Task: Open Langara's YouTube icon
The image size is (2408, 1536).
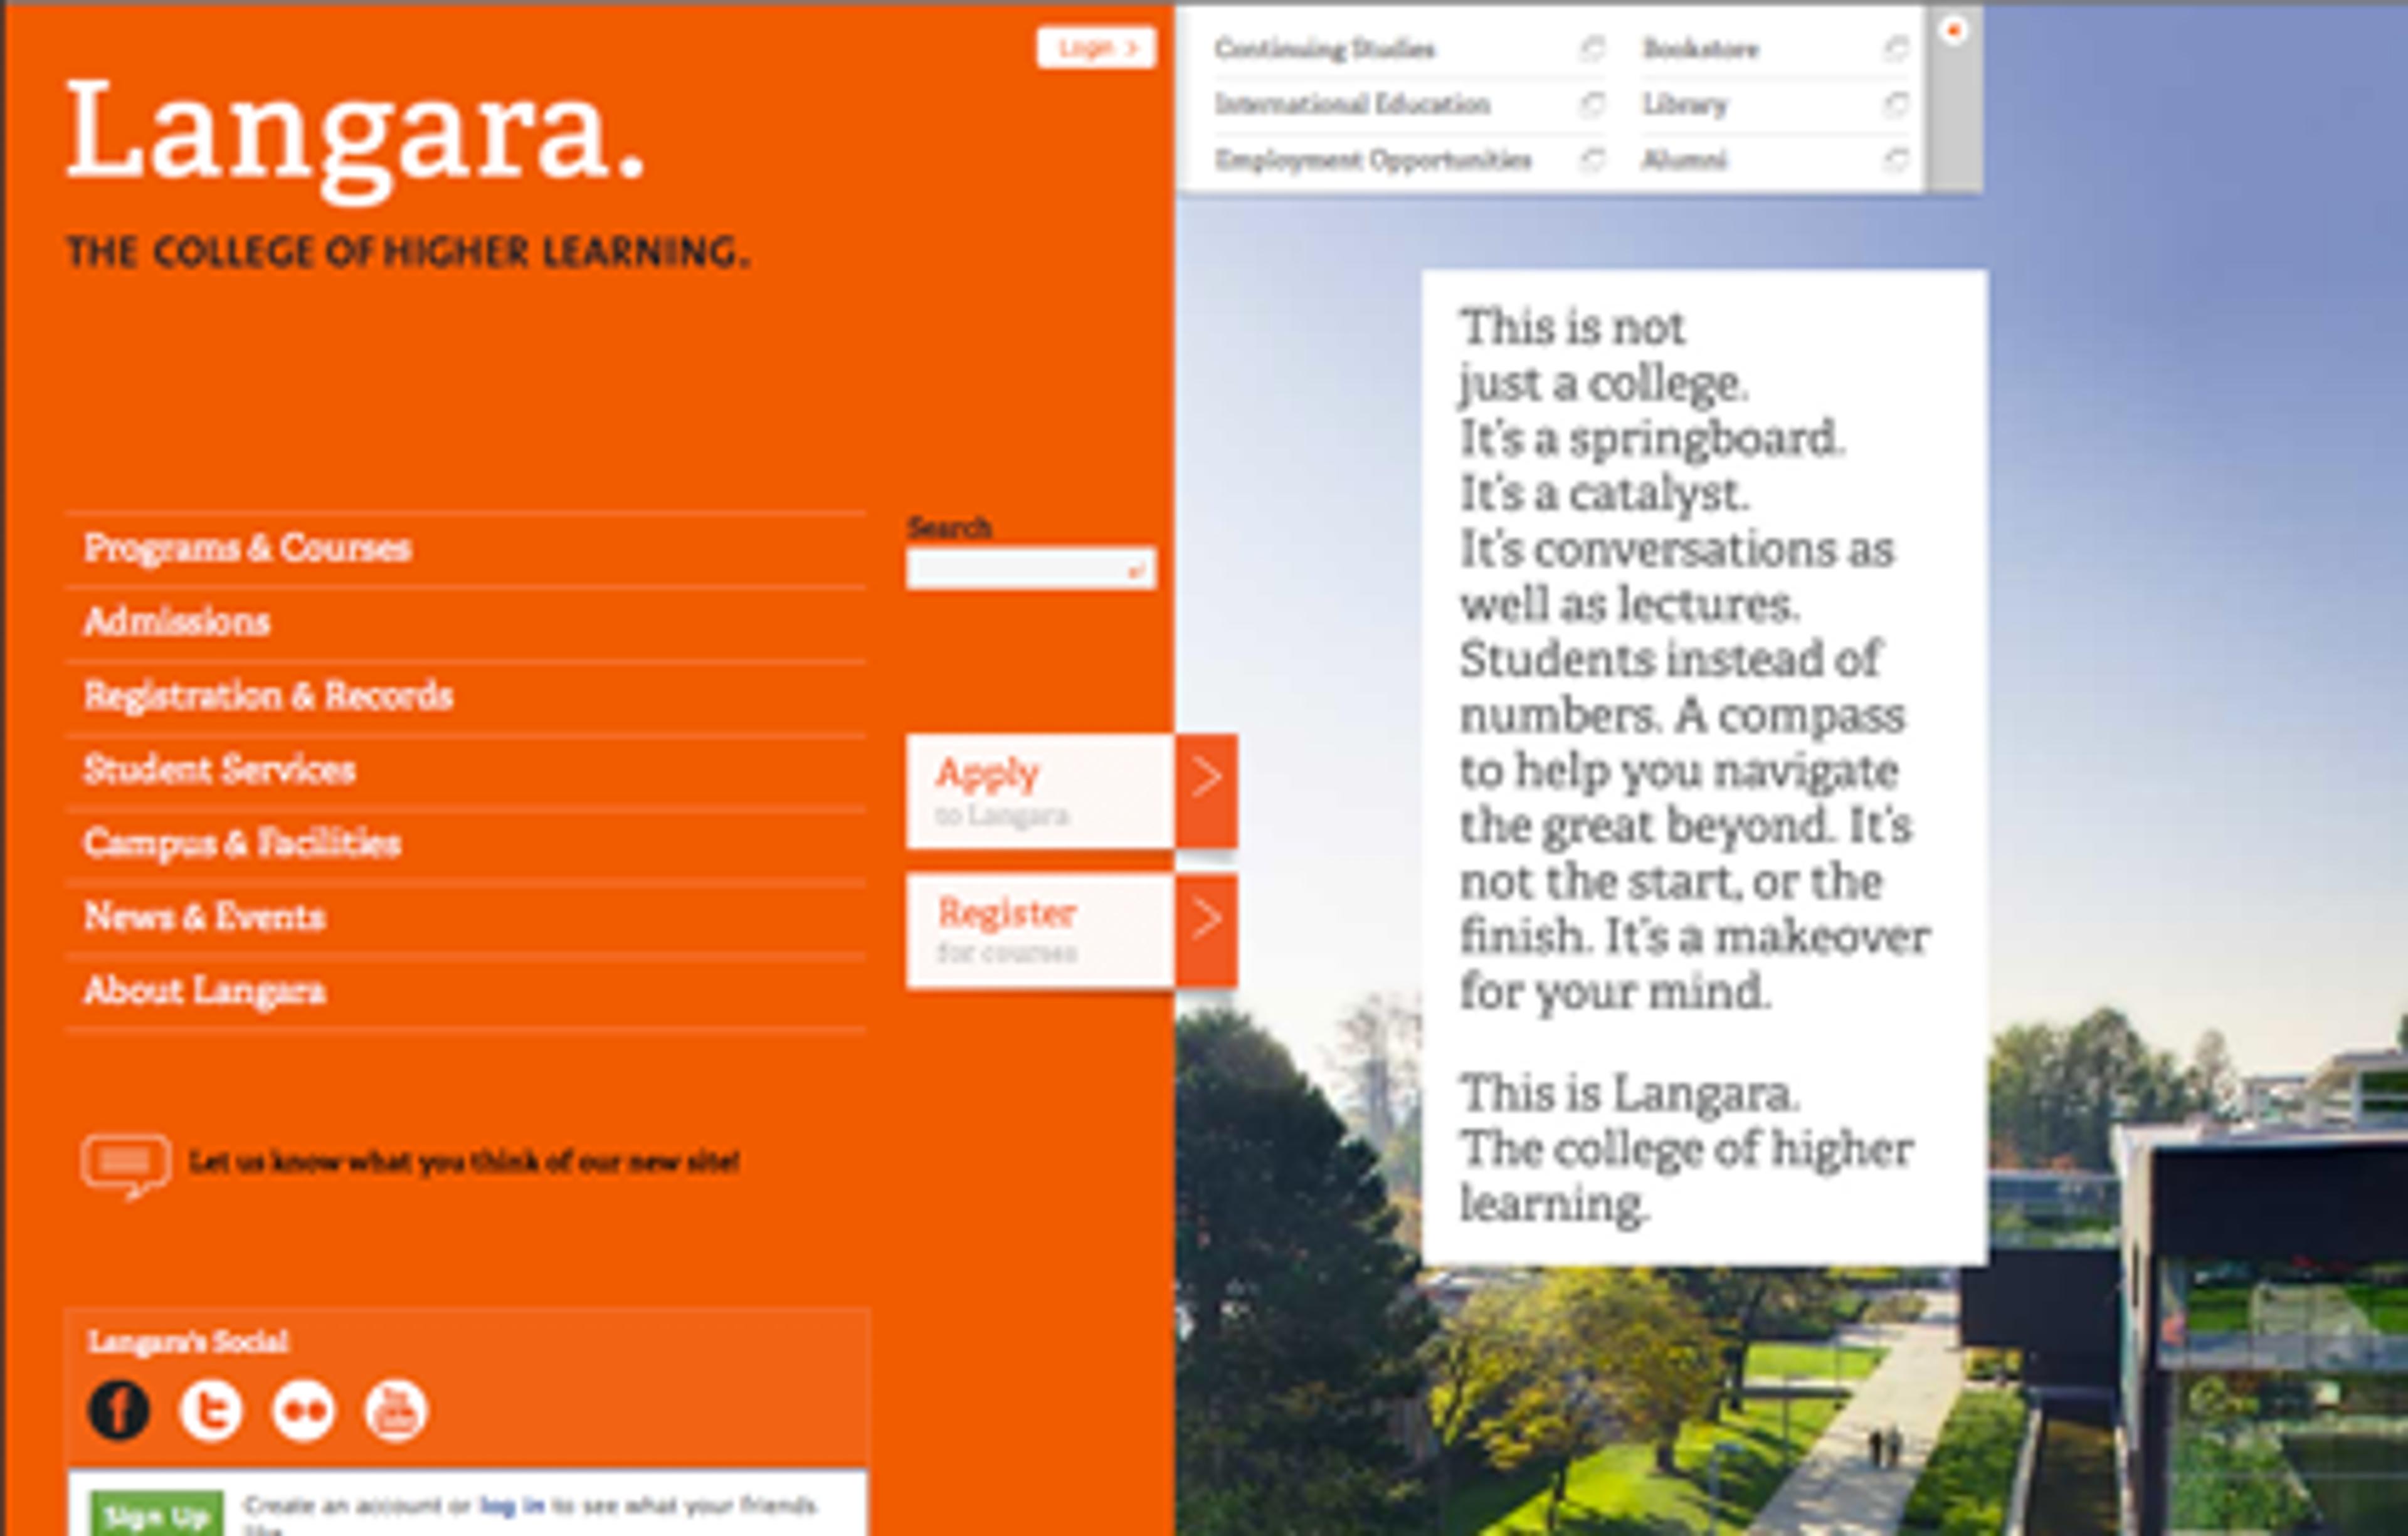Action: coord(396,1411)
